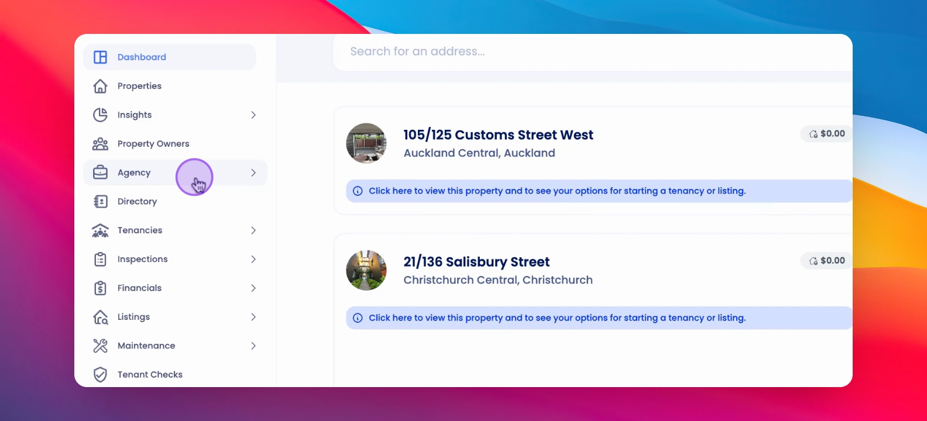The image size is (927, 421).
Task: Click the Tenancies label text
Action: pos(140,230)
